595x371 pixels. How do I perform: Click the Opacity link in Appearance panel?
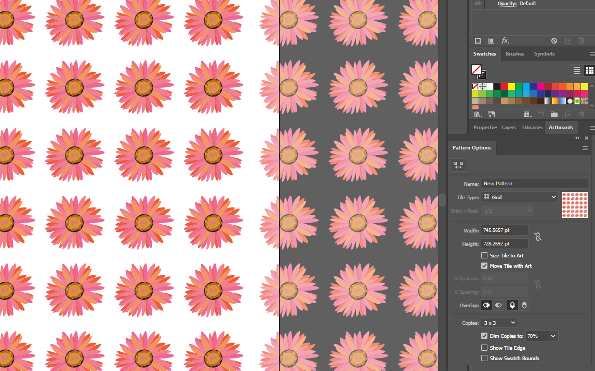click(507, 4)
